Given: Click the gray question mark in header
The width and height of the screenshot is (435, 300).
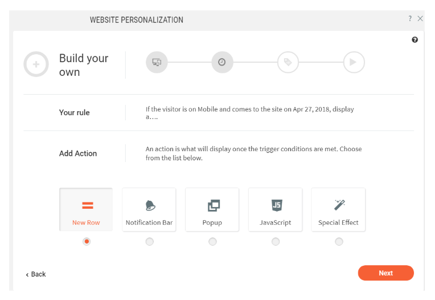Looking at the screenshot, I should click(410, 19).
